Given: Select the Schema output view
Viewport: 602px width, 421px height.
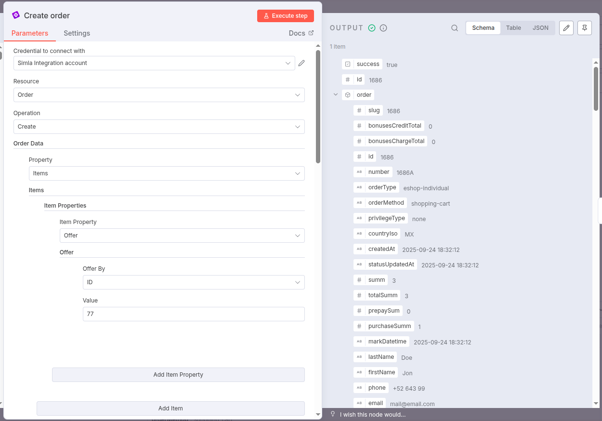Looking at the screenshot, I should click(483, 28).
